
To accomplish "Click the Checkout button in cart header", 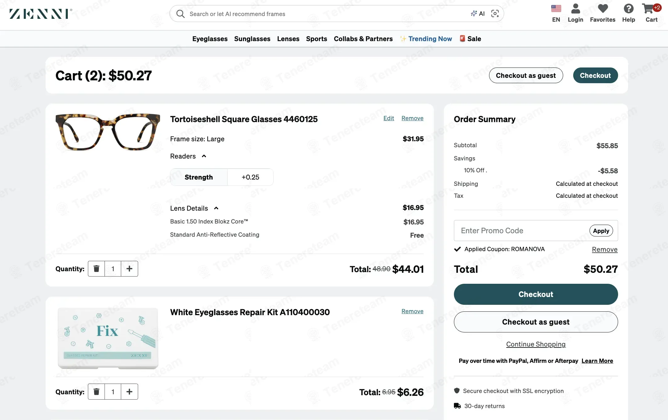I will tap(595, 75).
